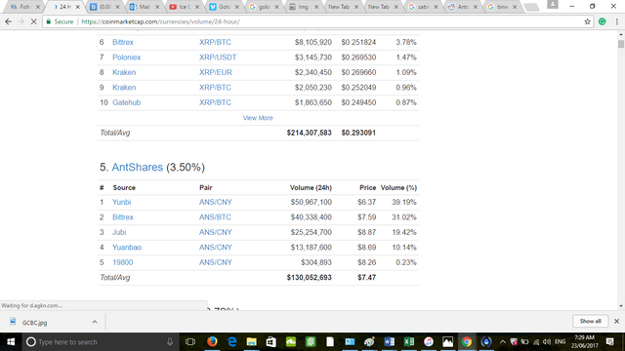Click Show all downloads button
The width and height of the screenshot is (625, 351).
(x=590, y=321)
